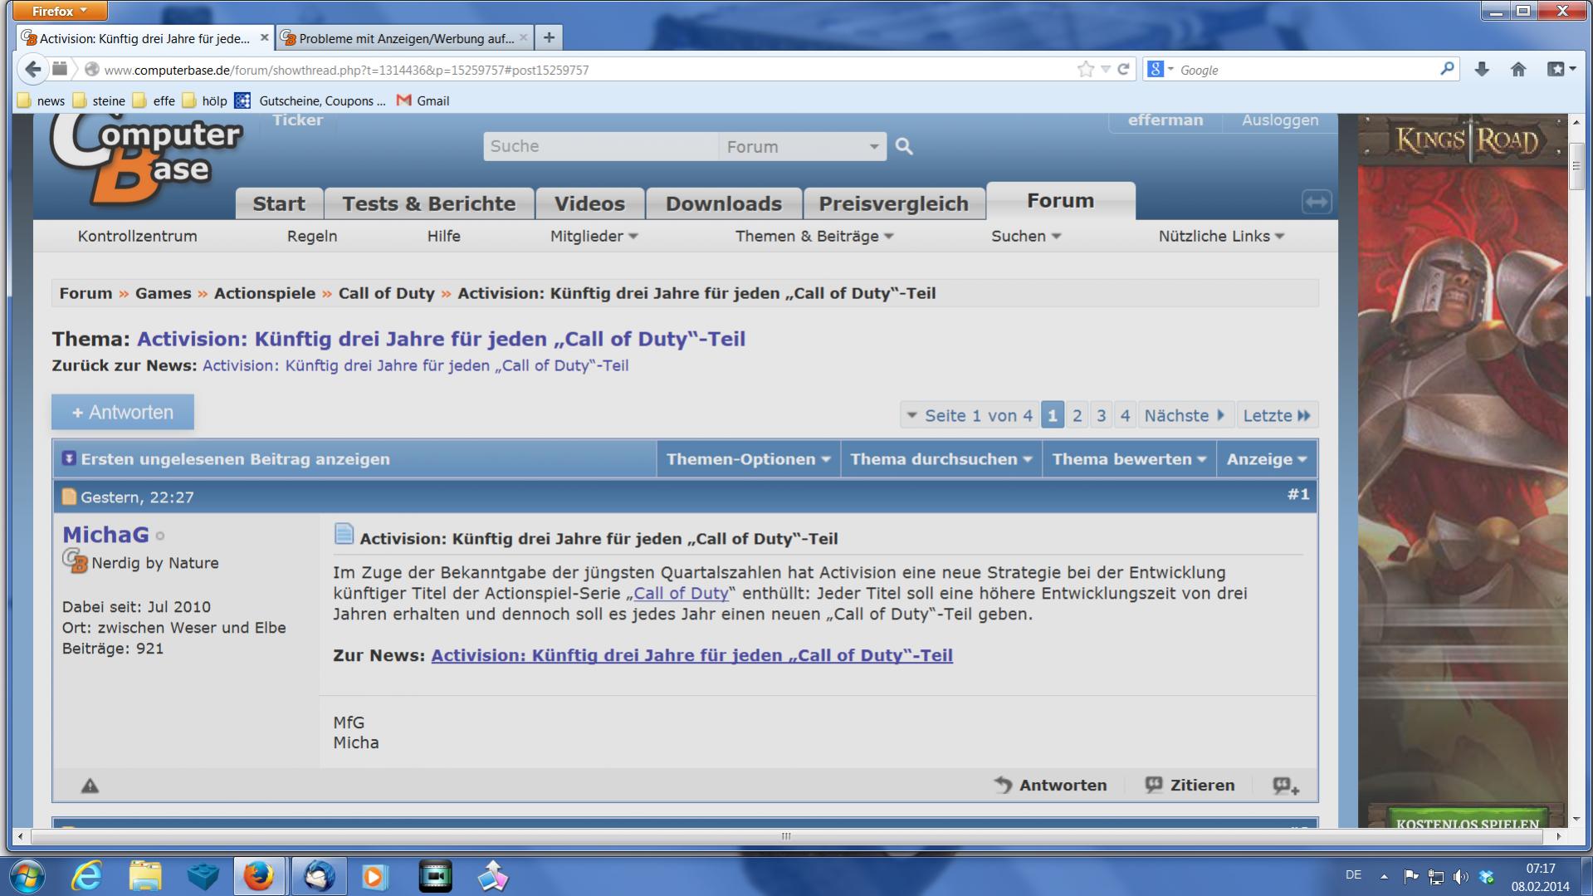This screenshot has width=1593, height=896.
Task: Click the KingsRoad advertisement banner
Action: [x=1463, y=471]
